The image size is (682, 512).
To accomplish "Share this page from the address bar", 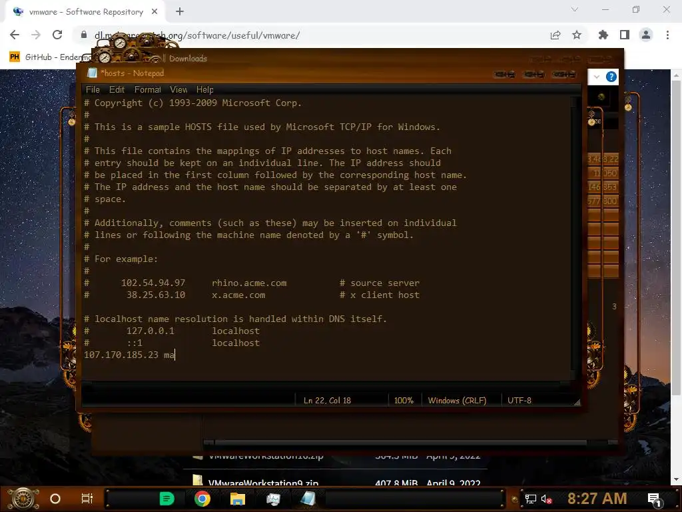I will tap(555, 35).
